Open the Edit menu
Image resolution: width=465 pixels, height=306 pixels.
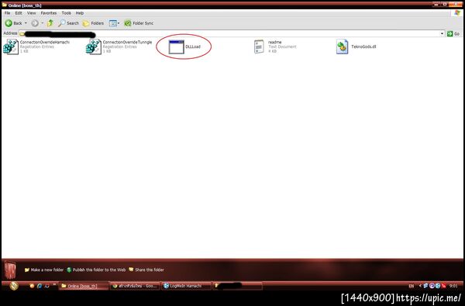pyautogui.click(x=19, y=13)
